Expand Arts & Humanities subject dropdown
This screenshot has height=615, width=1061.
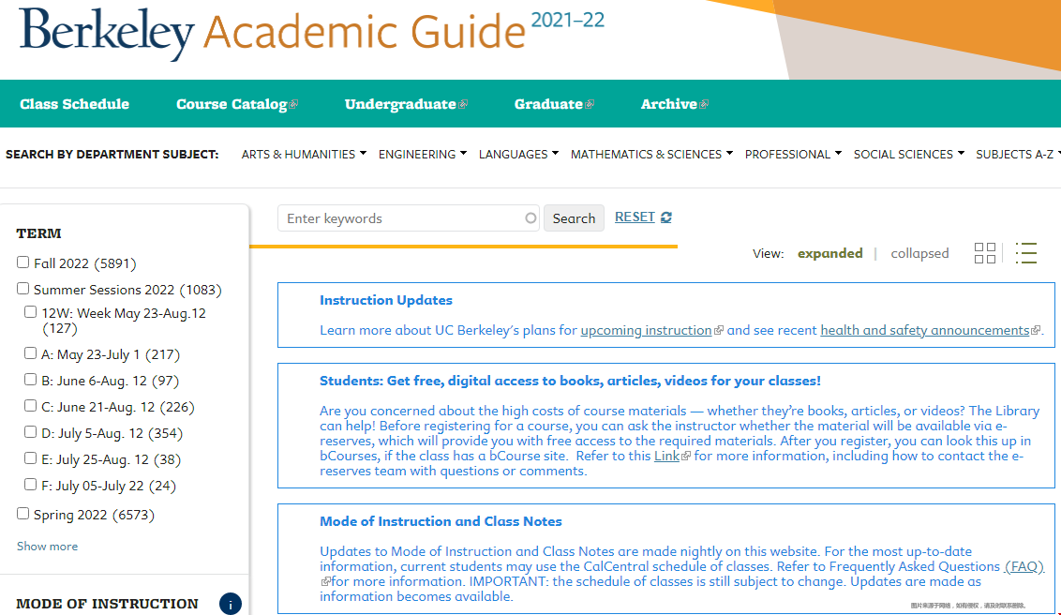pos(304,155)
